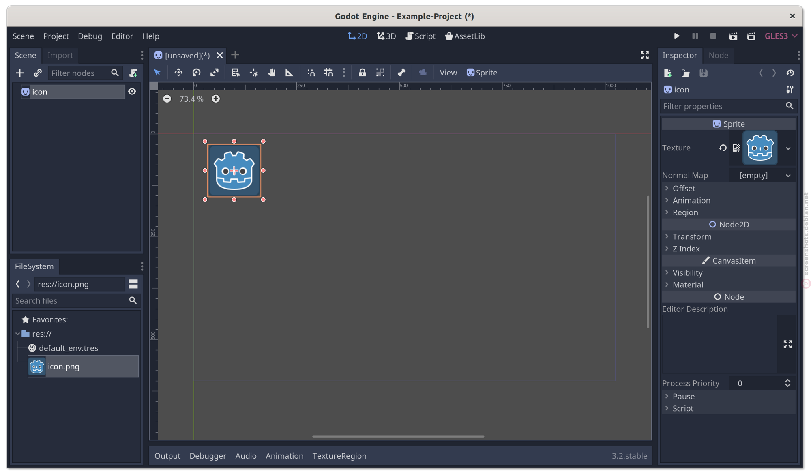The image size is (811, 476).
Task: Select the Rotate Mode tool
Action: 196,73
